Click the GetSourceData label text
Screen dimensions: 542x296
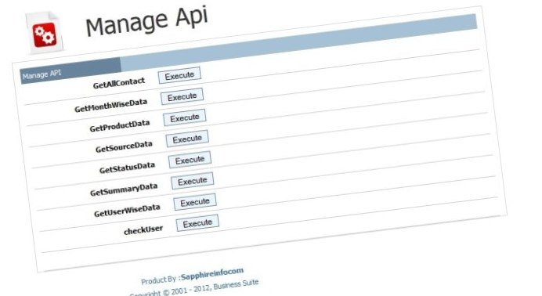124,146
